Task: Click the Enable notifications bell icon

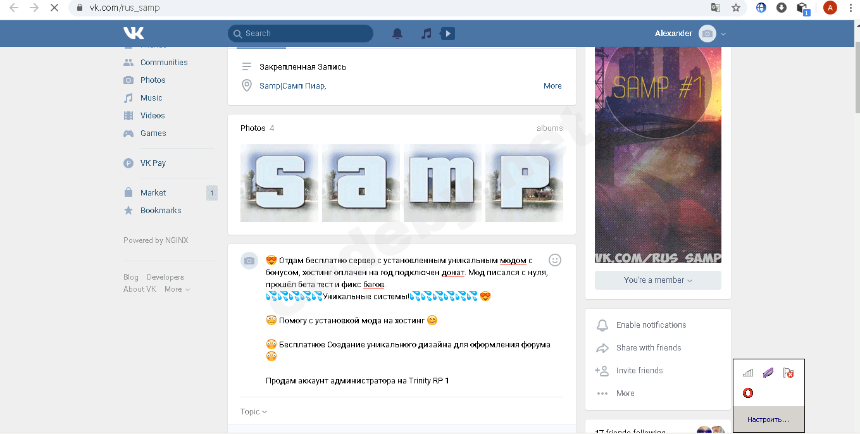Action: [602, 325]
